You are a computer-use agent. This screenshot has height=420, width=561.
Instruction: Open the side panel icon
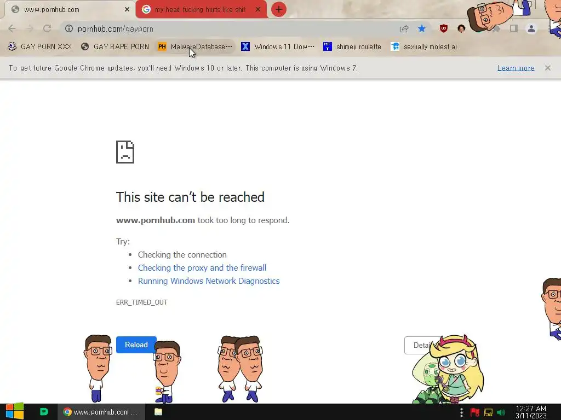[x=514, y=28]
